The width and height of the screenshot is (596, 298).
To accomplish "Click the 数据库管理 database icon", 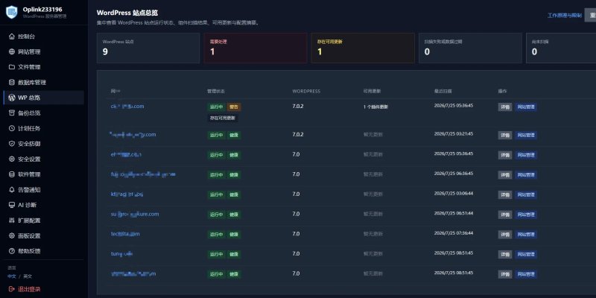I will pyautogui.click(x=12, y=82).
